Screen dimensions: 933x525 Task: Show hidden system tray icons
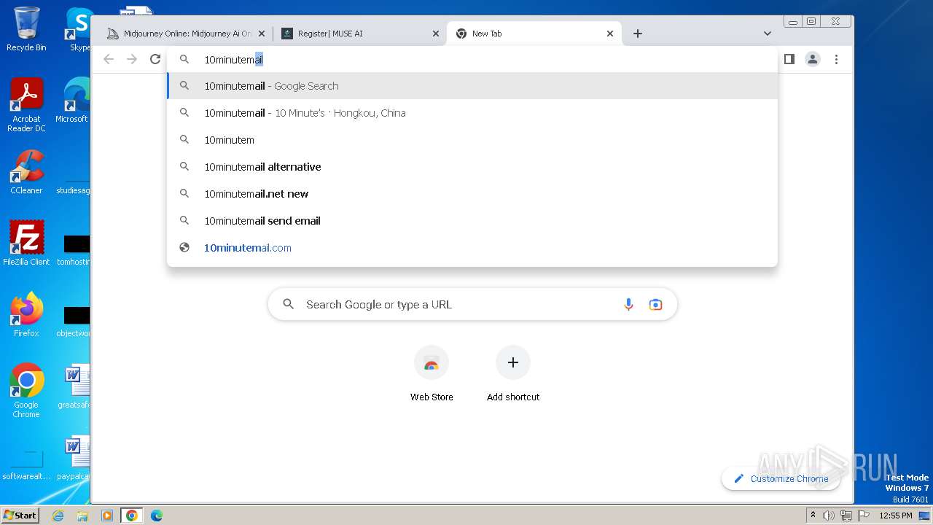pyautogui.click(x=813, y=516)
